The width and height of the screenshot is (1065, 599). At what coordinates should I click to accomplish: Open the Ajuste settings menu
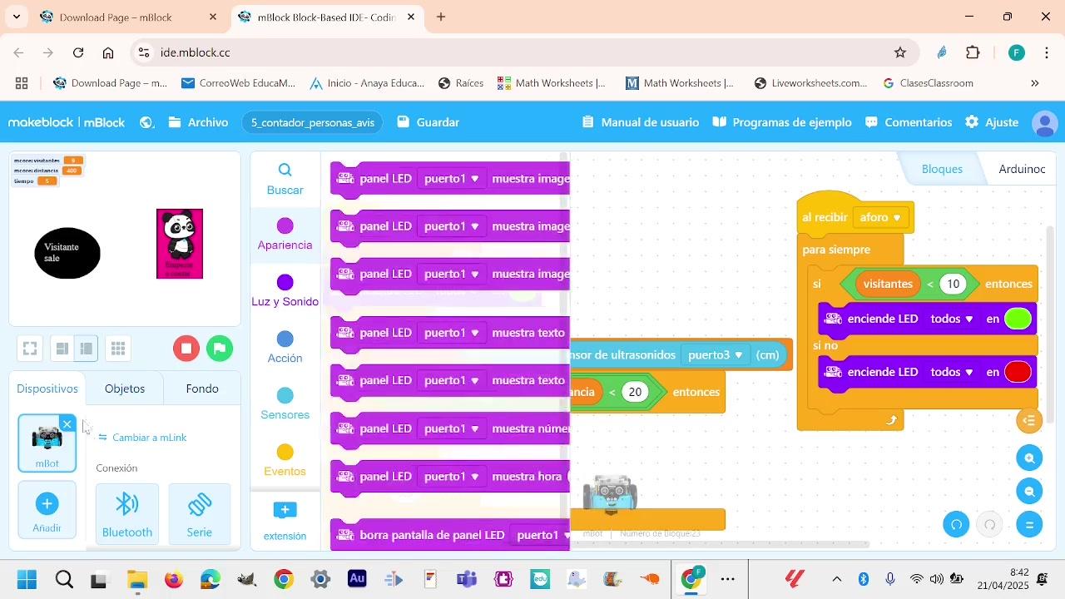[x=992, y=122]
